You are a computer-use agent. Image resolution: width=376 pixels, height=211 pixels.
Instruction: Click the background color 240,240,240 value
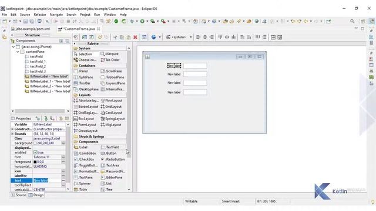tap(45, 143)
